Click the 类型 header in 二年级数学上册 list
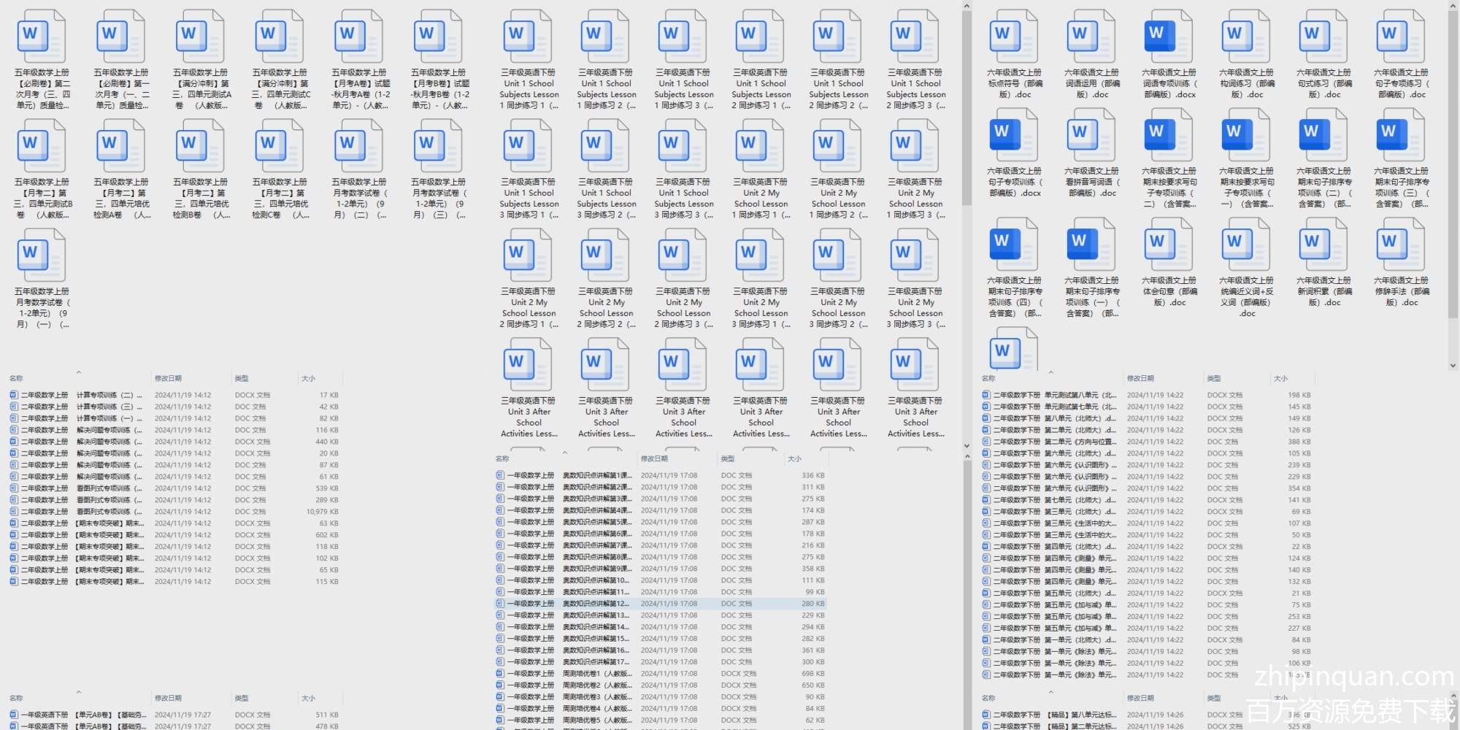1460x730 pixels. [242, 379]
